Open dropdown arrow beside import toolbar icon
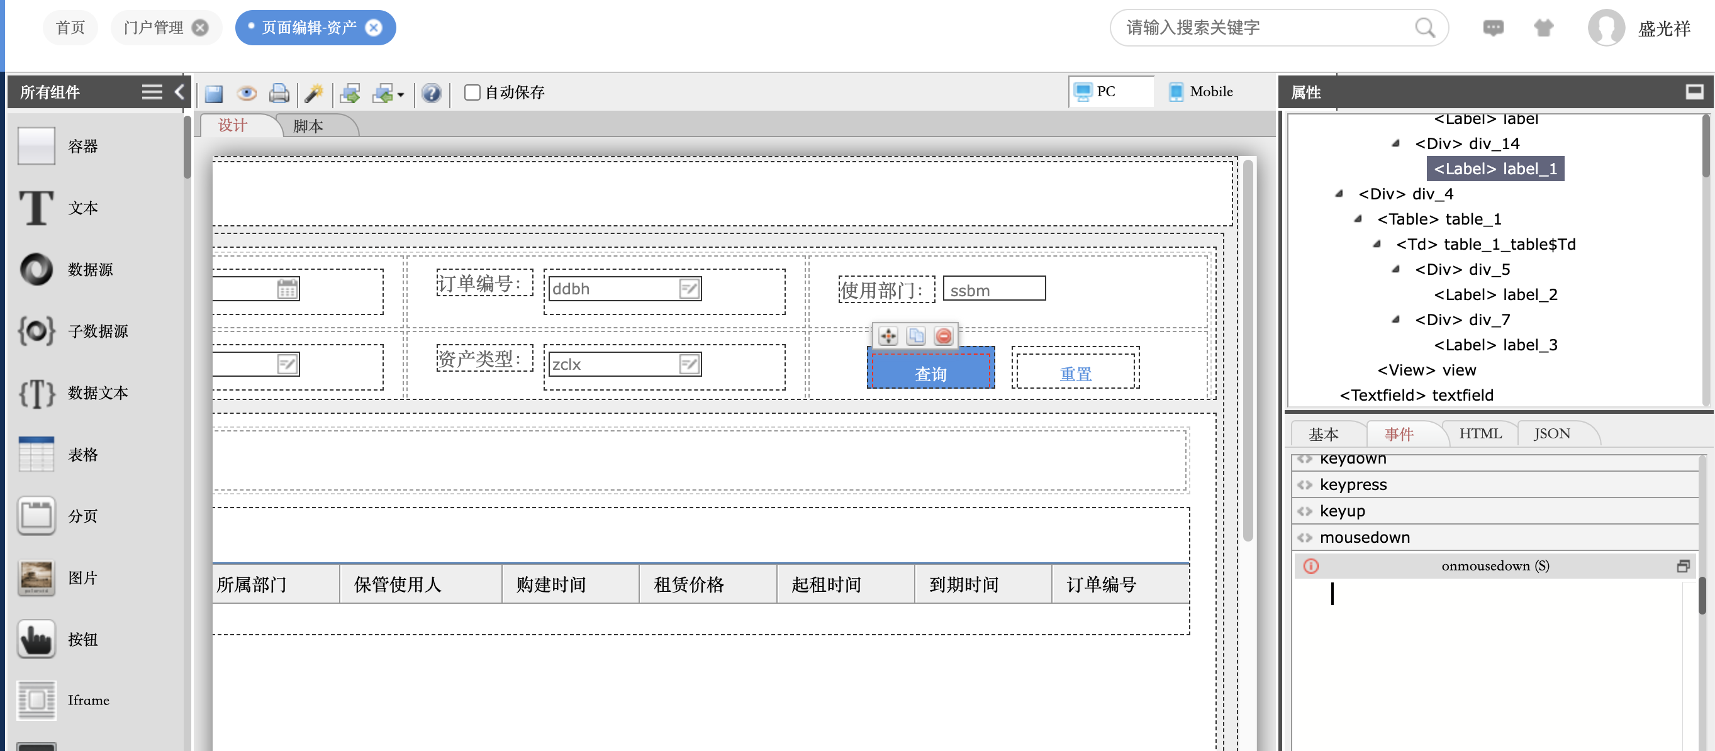1715x751 pixels. point(401,94)
